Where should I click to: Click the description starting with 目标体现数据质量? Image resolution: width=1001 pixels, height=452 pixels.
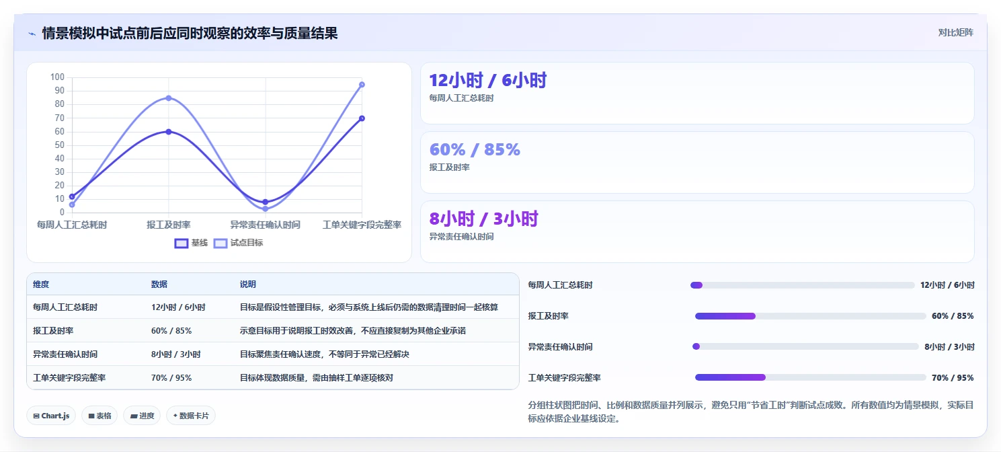tap(317, 377)
